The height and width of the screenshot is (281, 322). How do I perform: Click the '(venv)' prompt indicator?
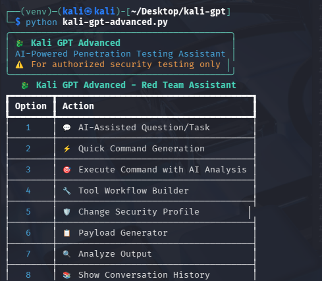(36, 11)
